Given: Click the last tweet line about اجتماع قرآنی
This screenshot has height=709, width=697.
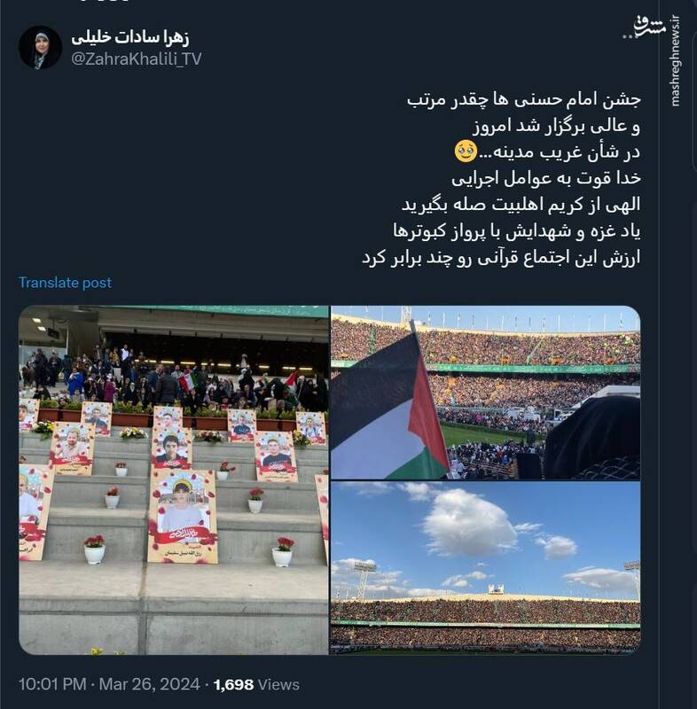Looking at the screenshot, I should pos(501,258).
